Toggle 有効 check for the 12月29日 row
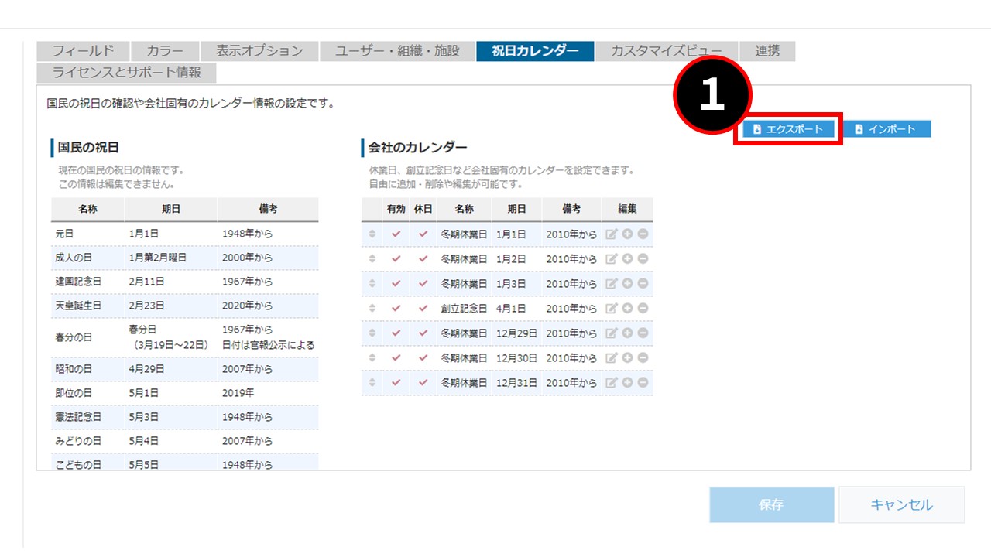Image resolution: width=991 pixels, height=557 pixels. coord(396,333)
